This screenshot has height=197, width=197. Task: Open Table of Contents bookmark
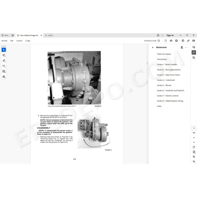[x=164, y=54]
